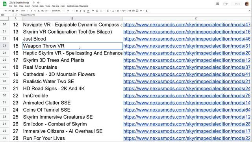Screen dimensions: 252x142
Task: Open the text wrapping dropdown
Action: point(119,11)
